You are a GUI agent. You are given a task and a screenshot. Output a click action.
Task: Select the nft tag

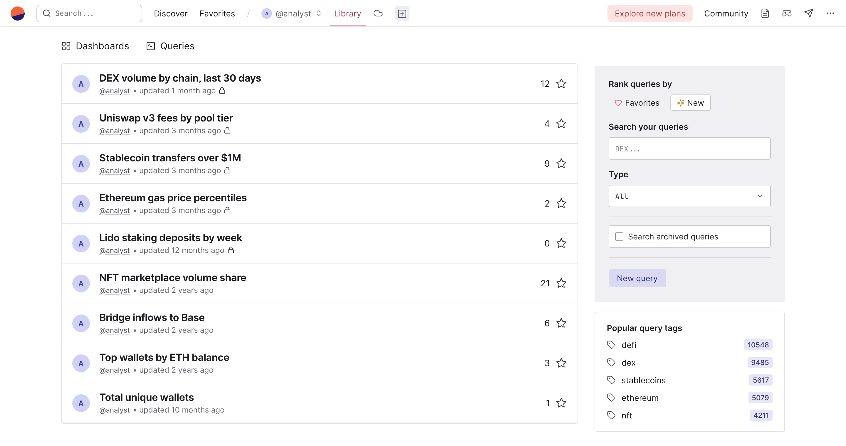(627, 415)
